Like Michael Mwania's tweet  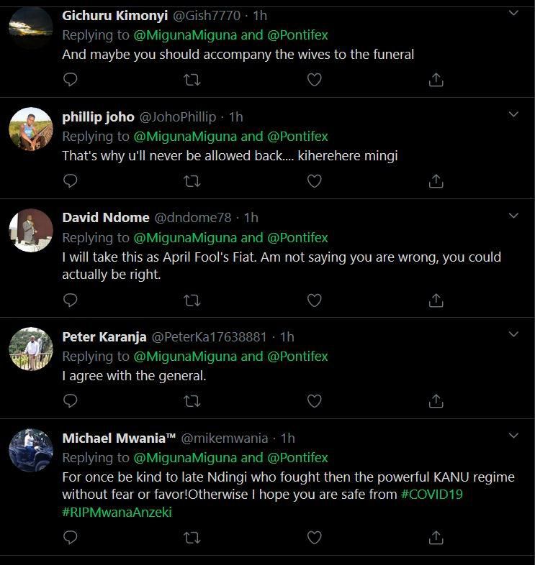tap(314, 537)
